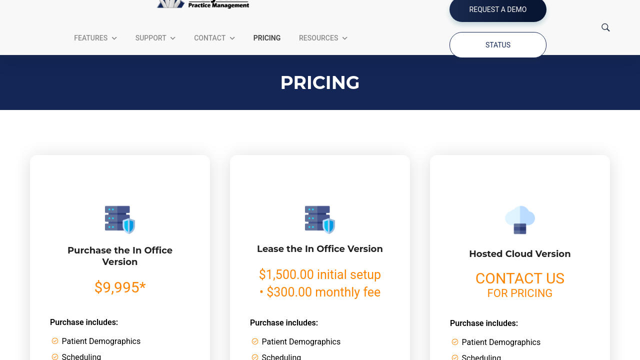
Task: Click FOR PRICING text in Hosted Cloud card
Action: pyautogui.click(x=520, y=293)
